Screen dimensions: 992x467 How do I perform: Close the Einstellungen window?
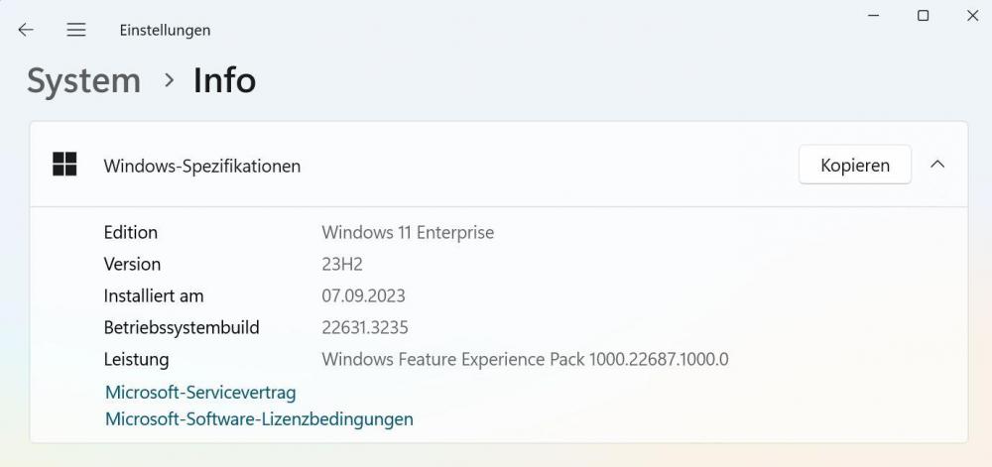(x=972, y=16)
